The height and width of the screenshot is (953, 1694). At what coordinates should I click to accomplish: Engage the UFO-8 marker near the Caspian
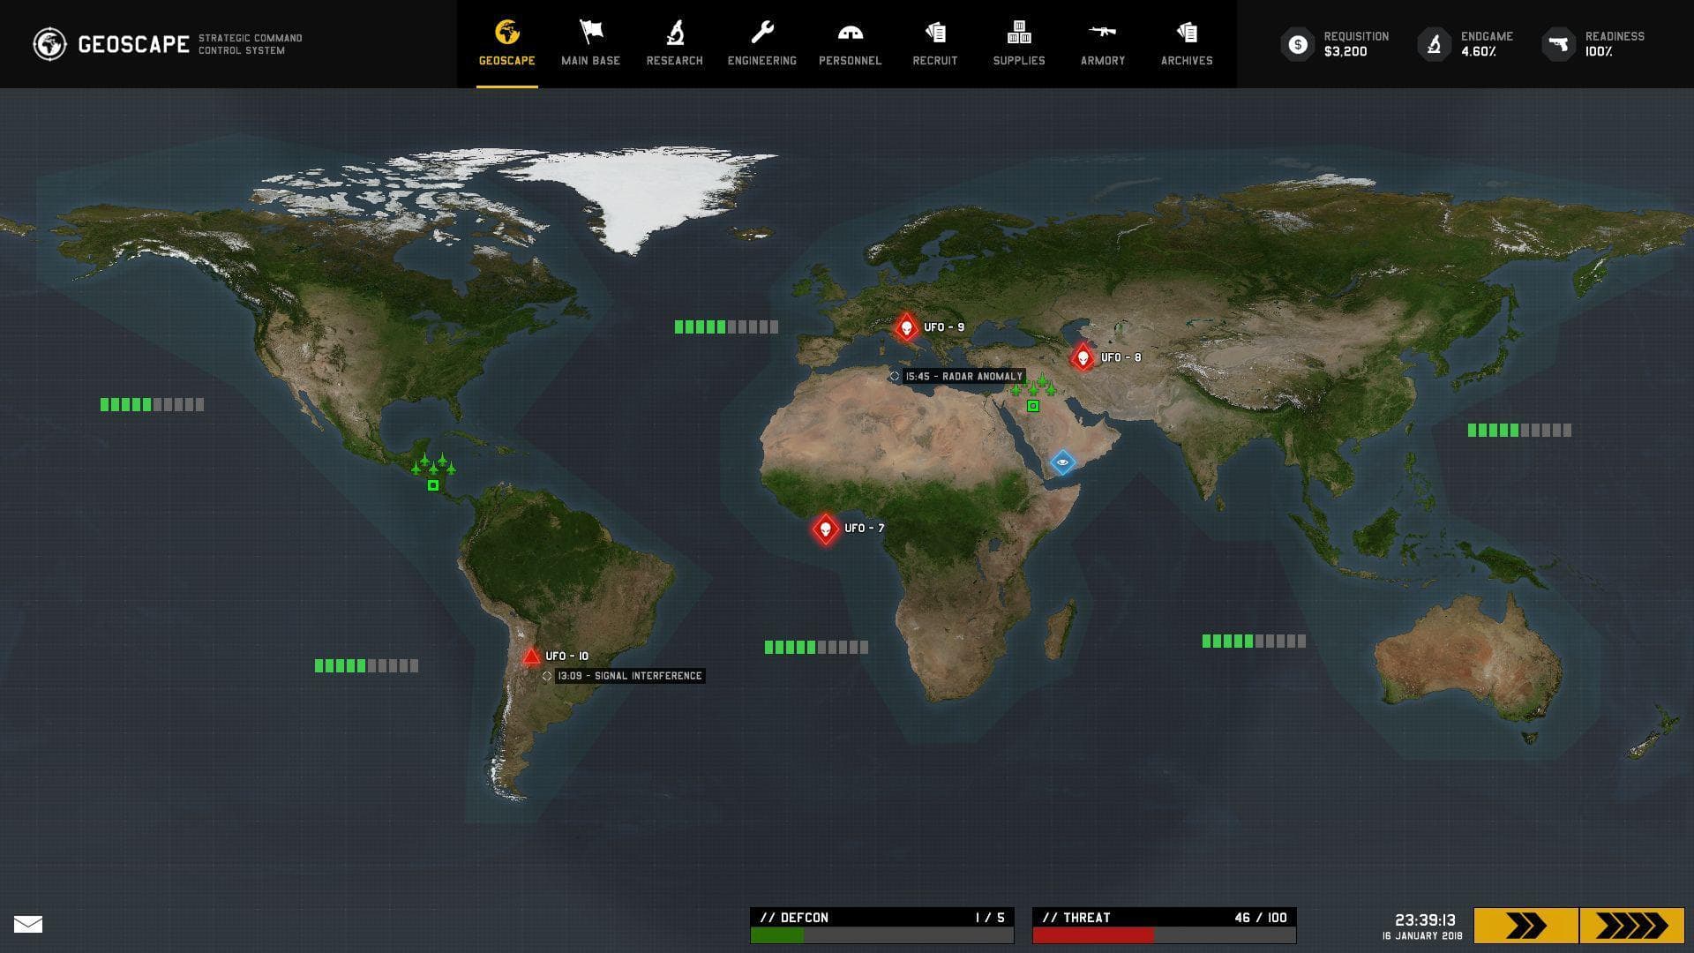coord(1081,356)
